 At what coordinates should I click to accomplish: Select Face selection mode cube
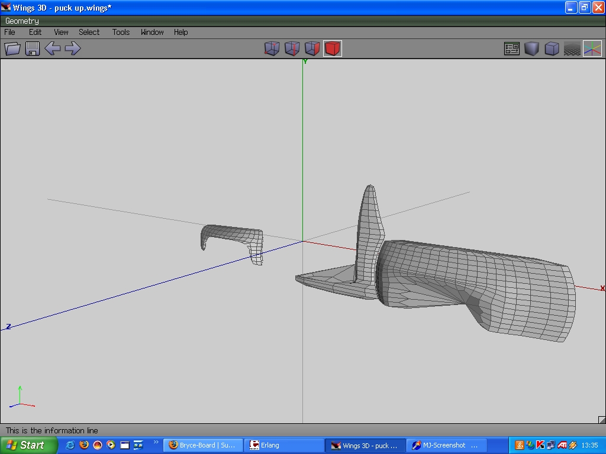pyautogui.click(x=312, y=48)
